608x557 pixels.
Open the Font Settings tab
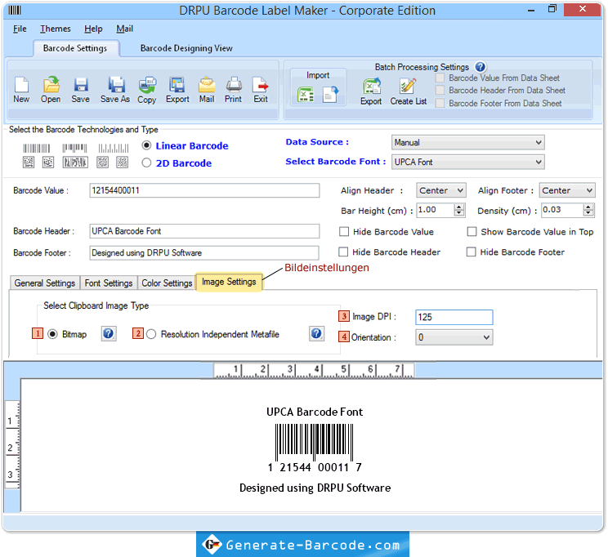109,283
